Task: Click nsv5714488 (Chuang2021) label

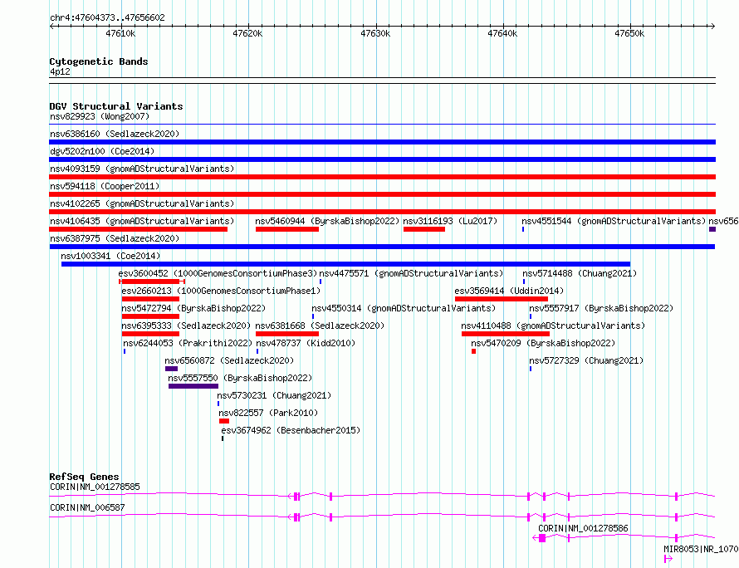Action: click(x=580, y=273)
